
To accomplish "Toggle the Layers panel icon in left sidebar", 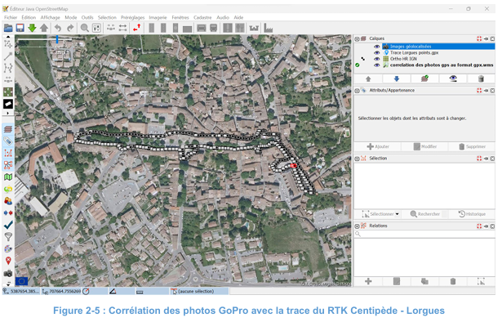I will pos(8,129).
